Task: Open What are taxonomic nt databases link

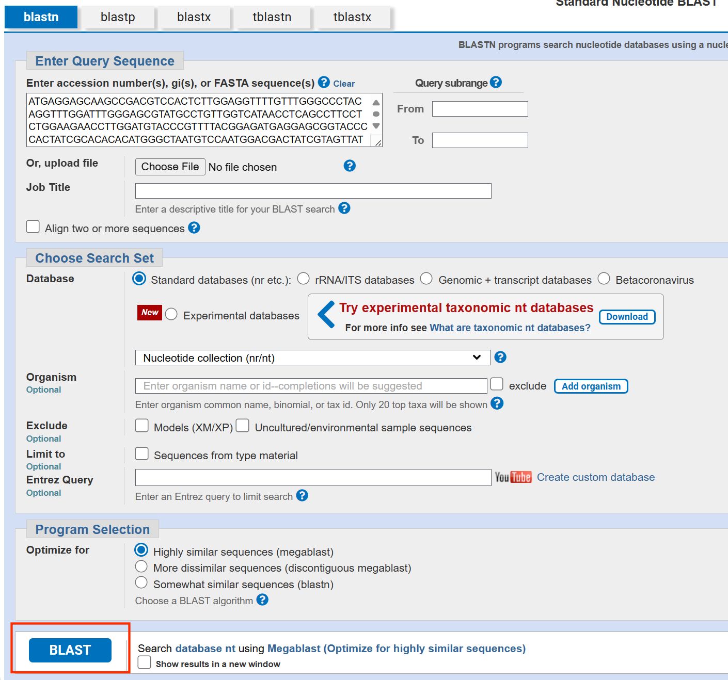Action: click(x=510, y=328)
